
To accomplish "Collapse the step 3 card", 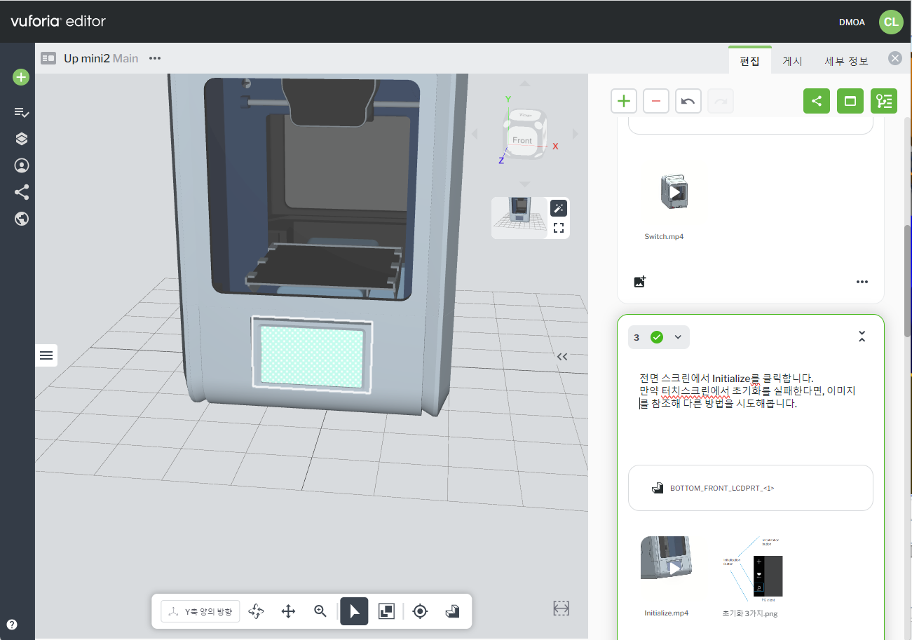I will click(x=862, y=337).
